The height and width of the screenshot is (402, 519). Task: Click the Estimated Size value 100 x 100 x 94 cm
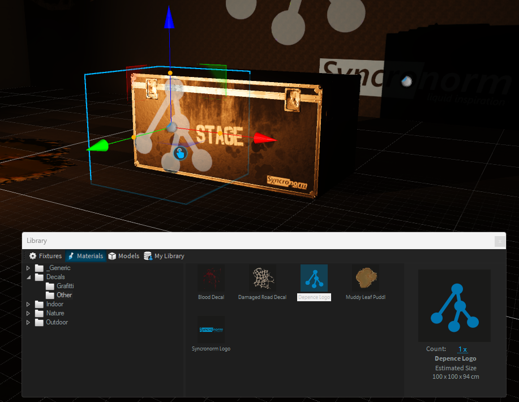[x=456, y=377]
